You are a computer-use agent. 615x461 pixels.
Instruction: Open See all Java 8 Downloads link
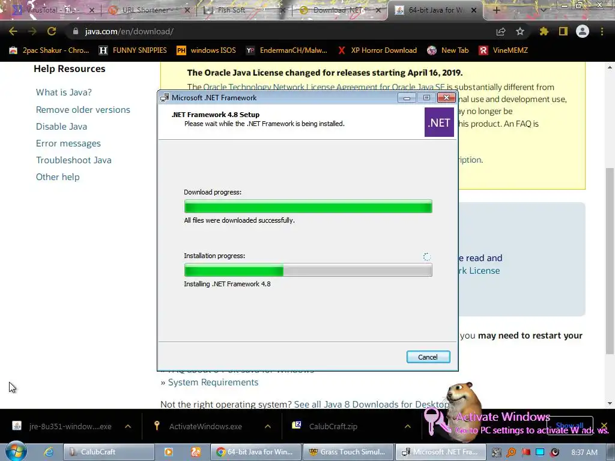(x=371, y=404)
